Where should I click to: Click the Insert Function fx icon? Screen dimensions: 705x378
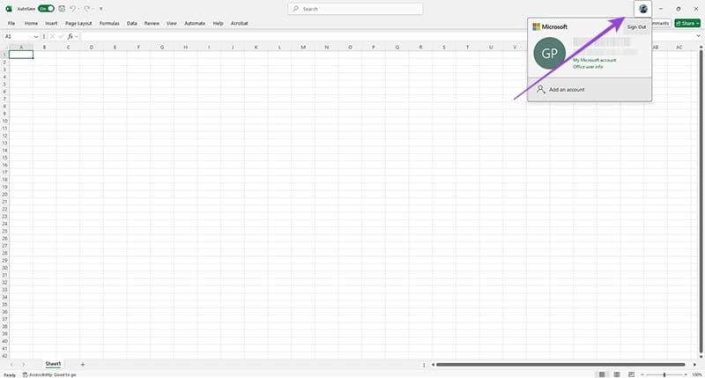[x=70, y=36]
